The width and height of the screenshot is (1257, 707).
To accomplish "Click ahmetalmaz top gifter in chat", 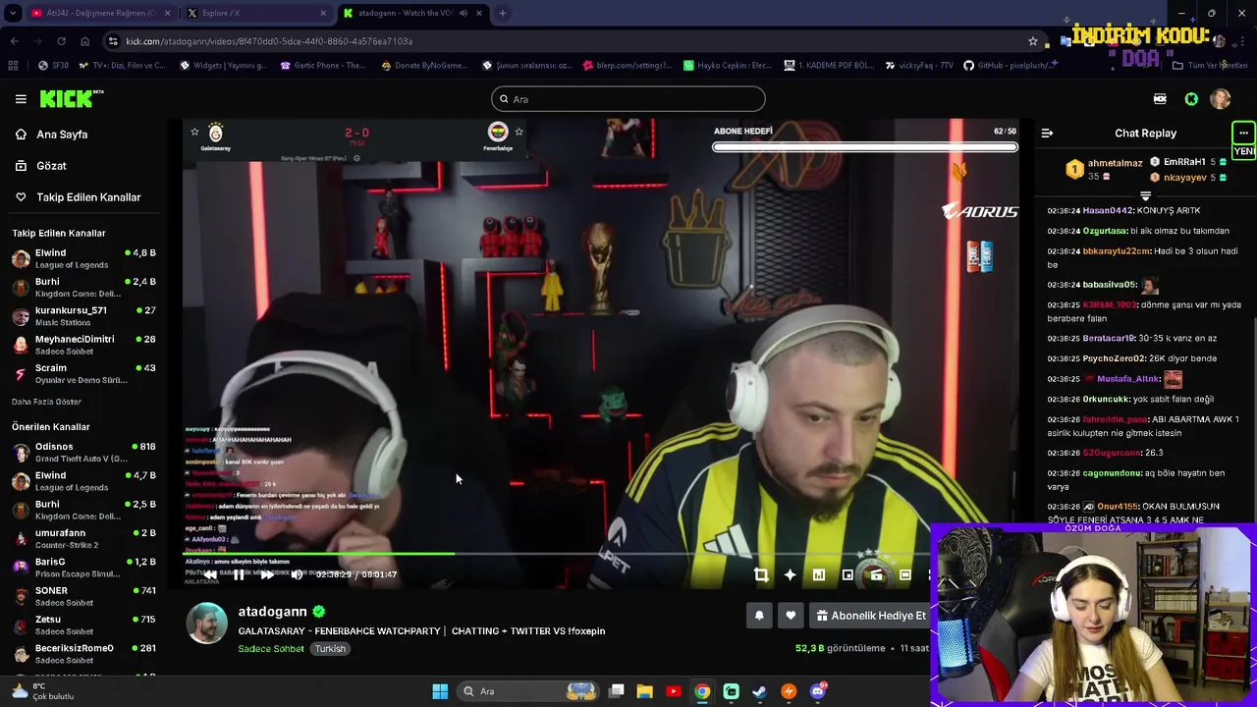I will [1115, 163].
